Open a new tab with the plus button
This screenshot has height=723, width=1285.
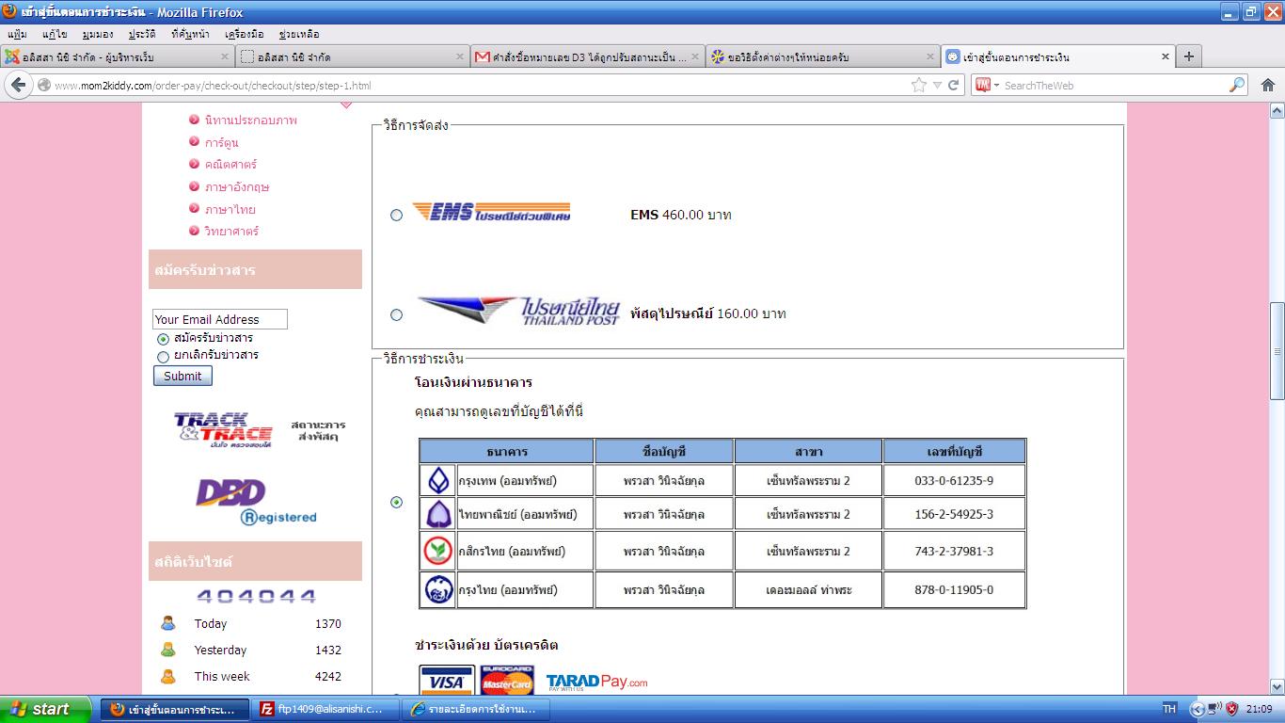(1188, 56)
